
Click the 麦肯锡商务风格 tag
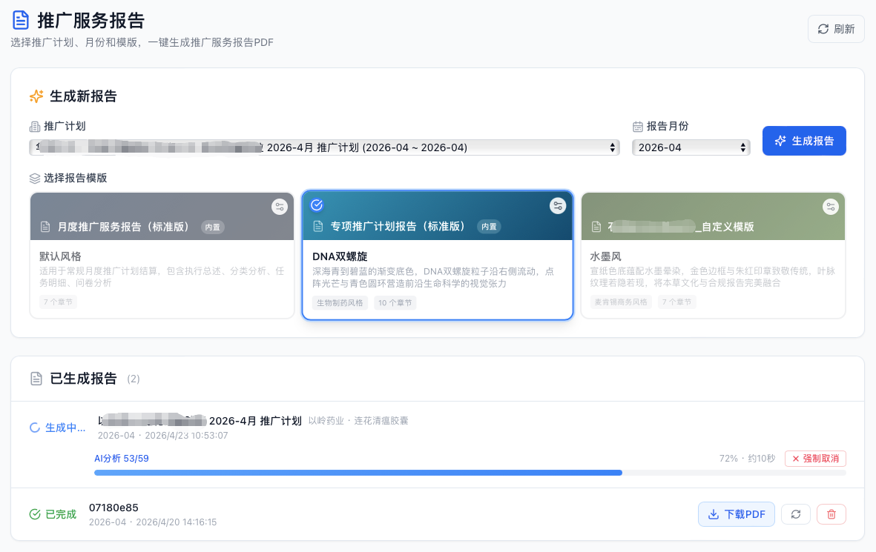pyautogui.click(x=621, y=302)
